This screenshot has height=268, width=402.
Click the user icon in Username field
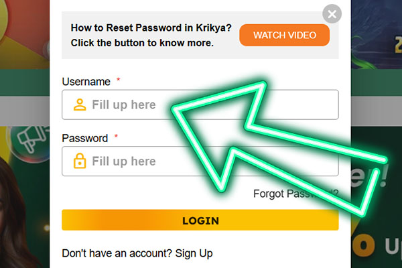(80, 105)
